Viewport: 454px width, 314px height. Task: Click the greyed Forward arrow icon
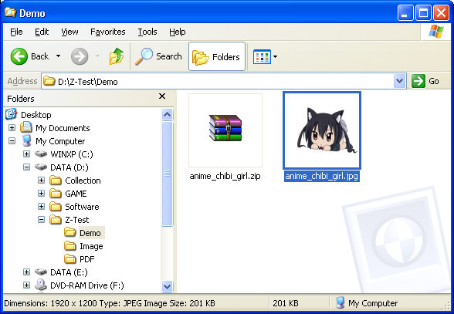pyautogui.click(x=80, y=56)
